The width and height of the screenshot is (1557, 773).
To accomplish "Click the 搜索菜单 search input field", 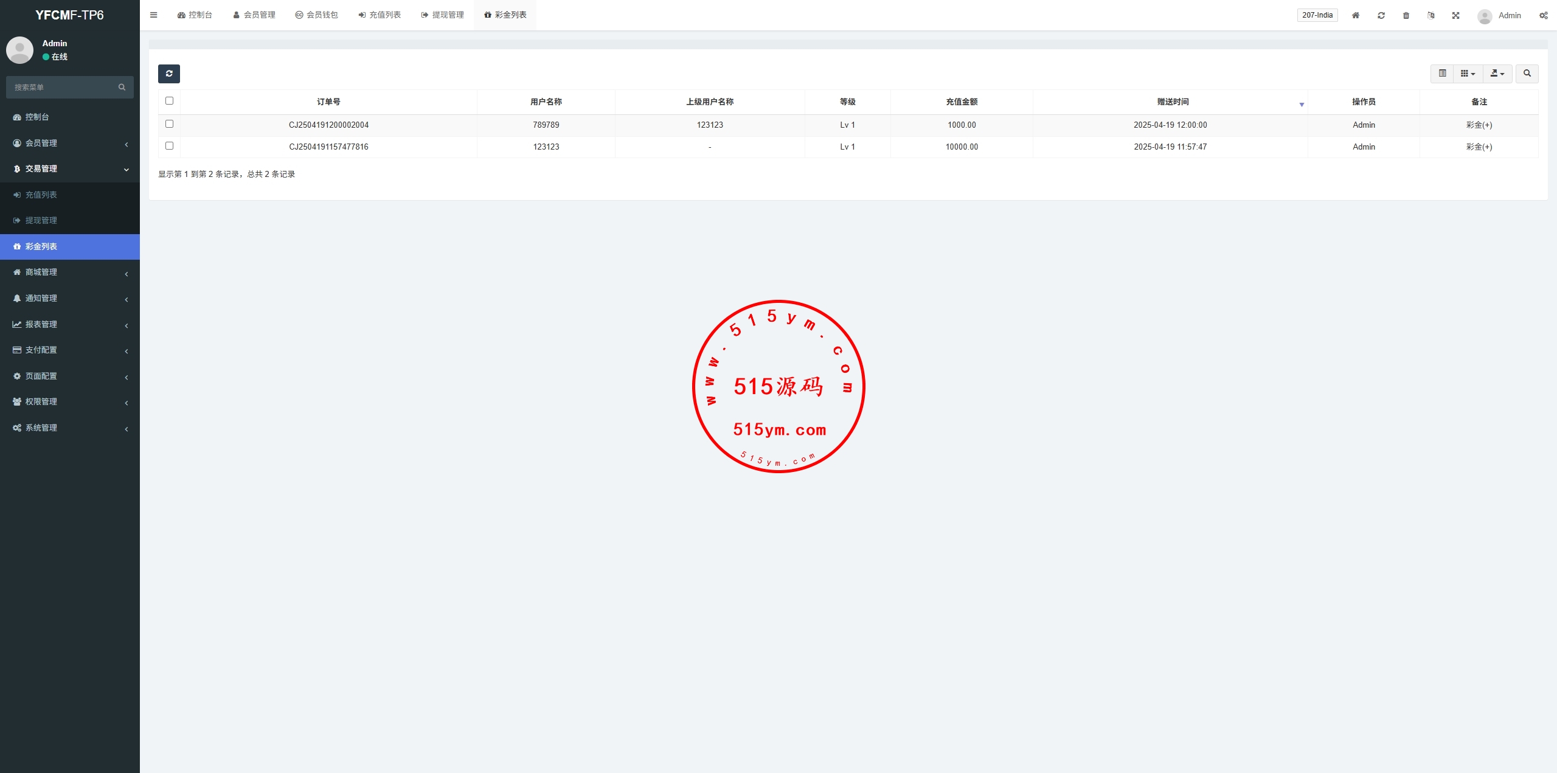I will pos(64,88).
